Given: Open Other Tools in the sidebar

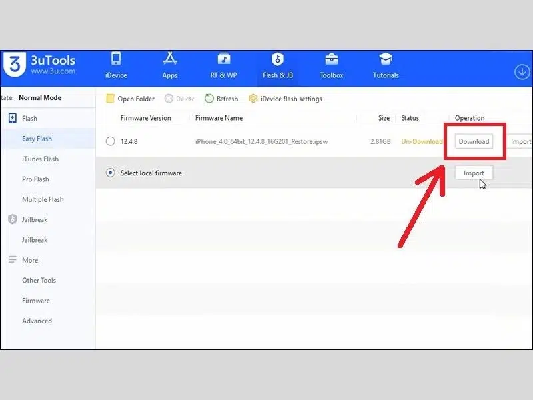Looking at the screenshot, I should click(39, 280).
